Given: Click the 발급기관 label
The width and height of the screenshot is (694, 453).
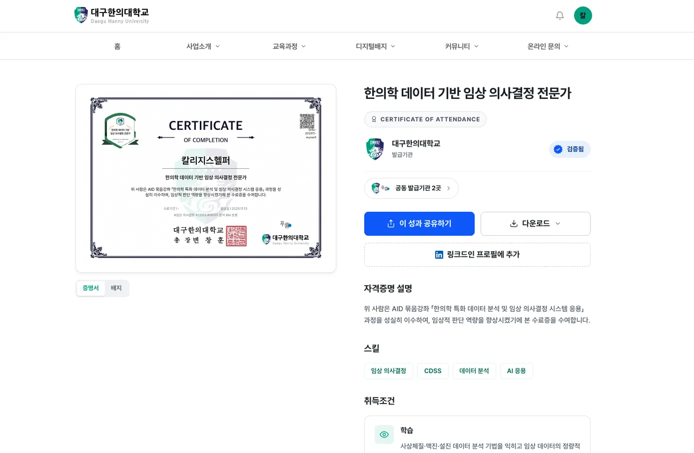Looking at the screenshot, I should pyautogui.click(x=402, y=155).
